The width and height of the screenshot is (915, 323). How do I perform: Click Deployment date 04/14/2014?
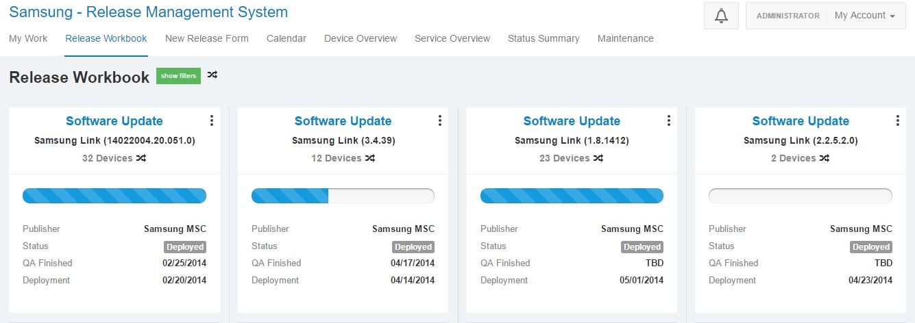413,280
